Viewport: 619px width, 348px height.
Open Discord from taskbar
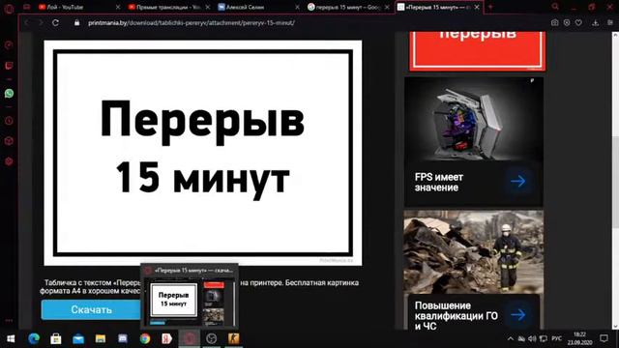123,338
